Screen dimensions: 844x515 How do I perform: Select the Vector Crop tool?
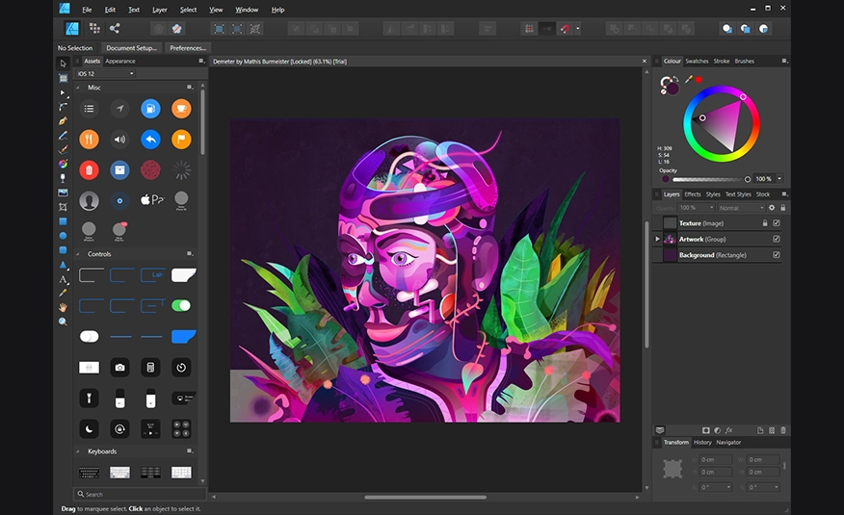63,207
